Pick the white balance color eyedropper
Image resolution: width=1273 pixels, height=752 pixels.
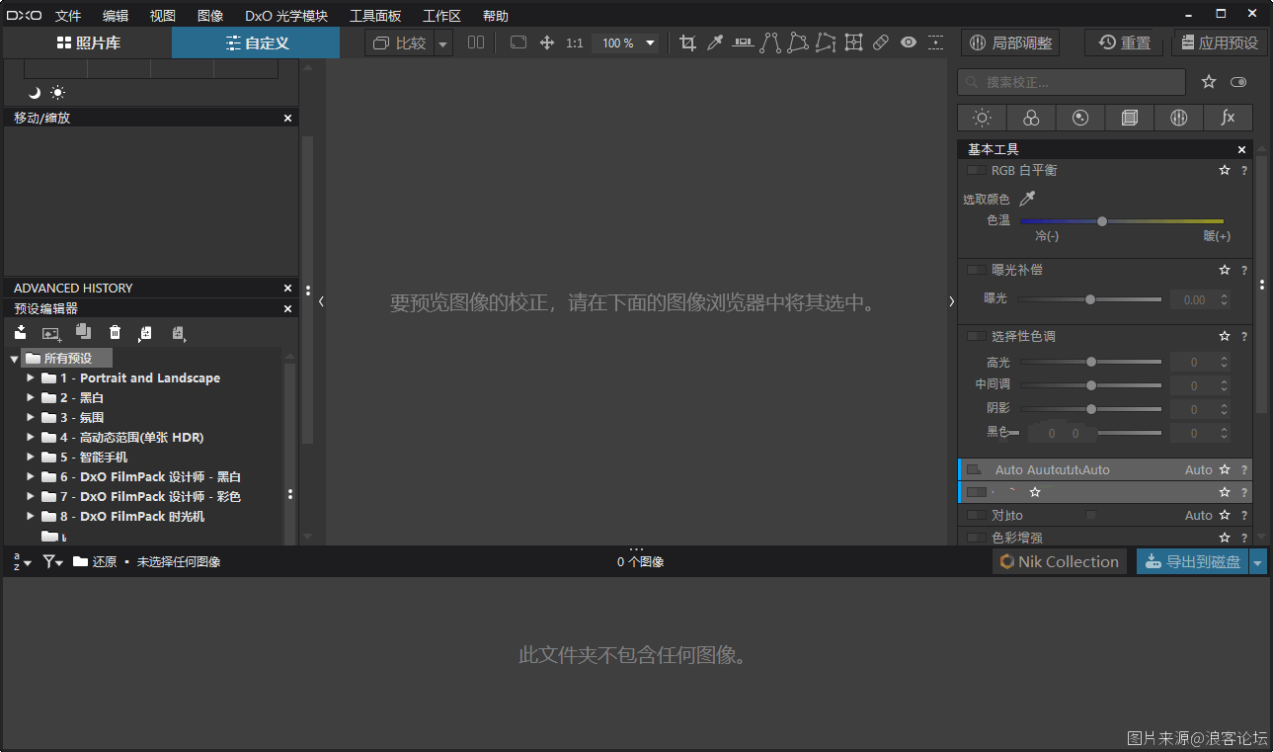(1027, 199)
